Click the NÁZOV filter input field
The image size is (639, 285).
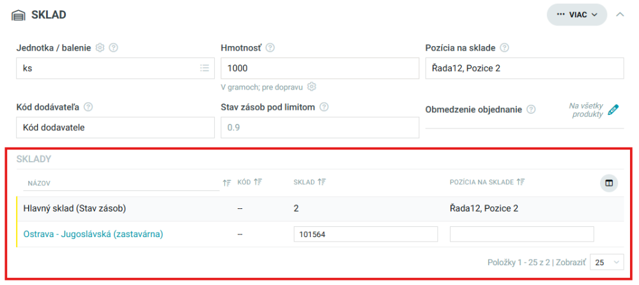pos(121,183)
